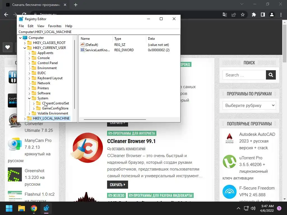Expand the Keyboard Layout key chevron
Viewport: 287px width, 215px height.
pos(29,78)
